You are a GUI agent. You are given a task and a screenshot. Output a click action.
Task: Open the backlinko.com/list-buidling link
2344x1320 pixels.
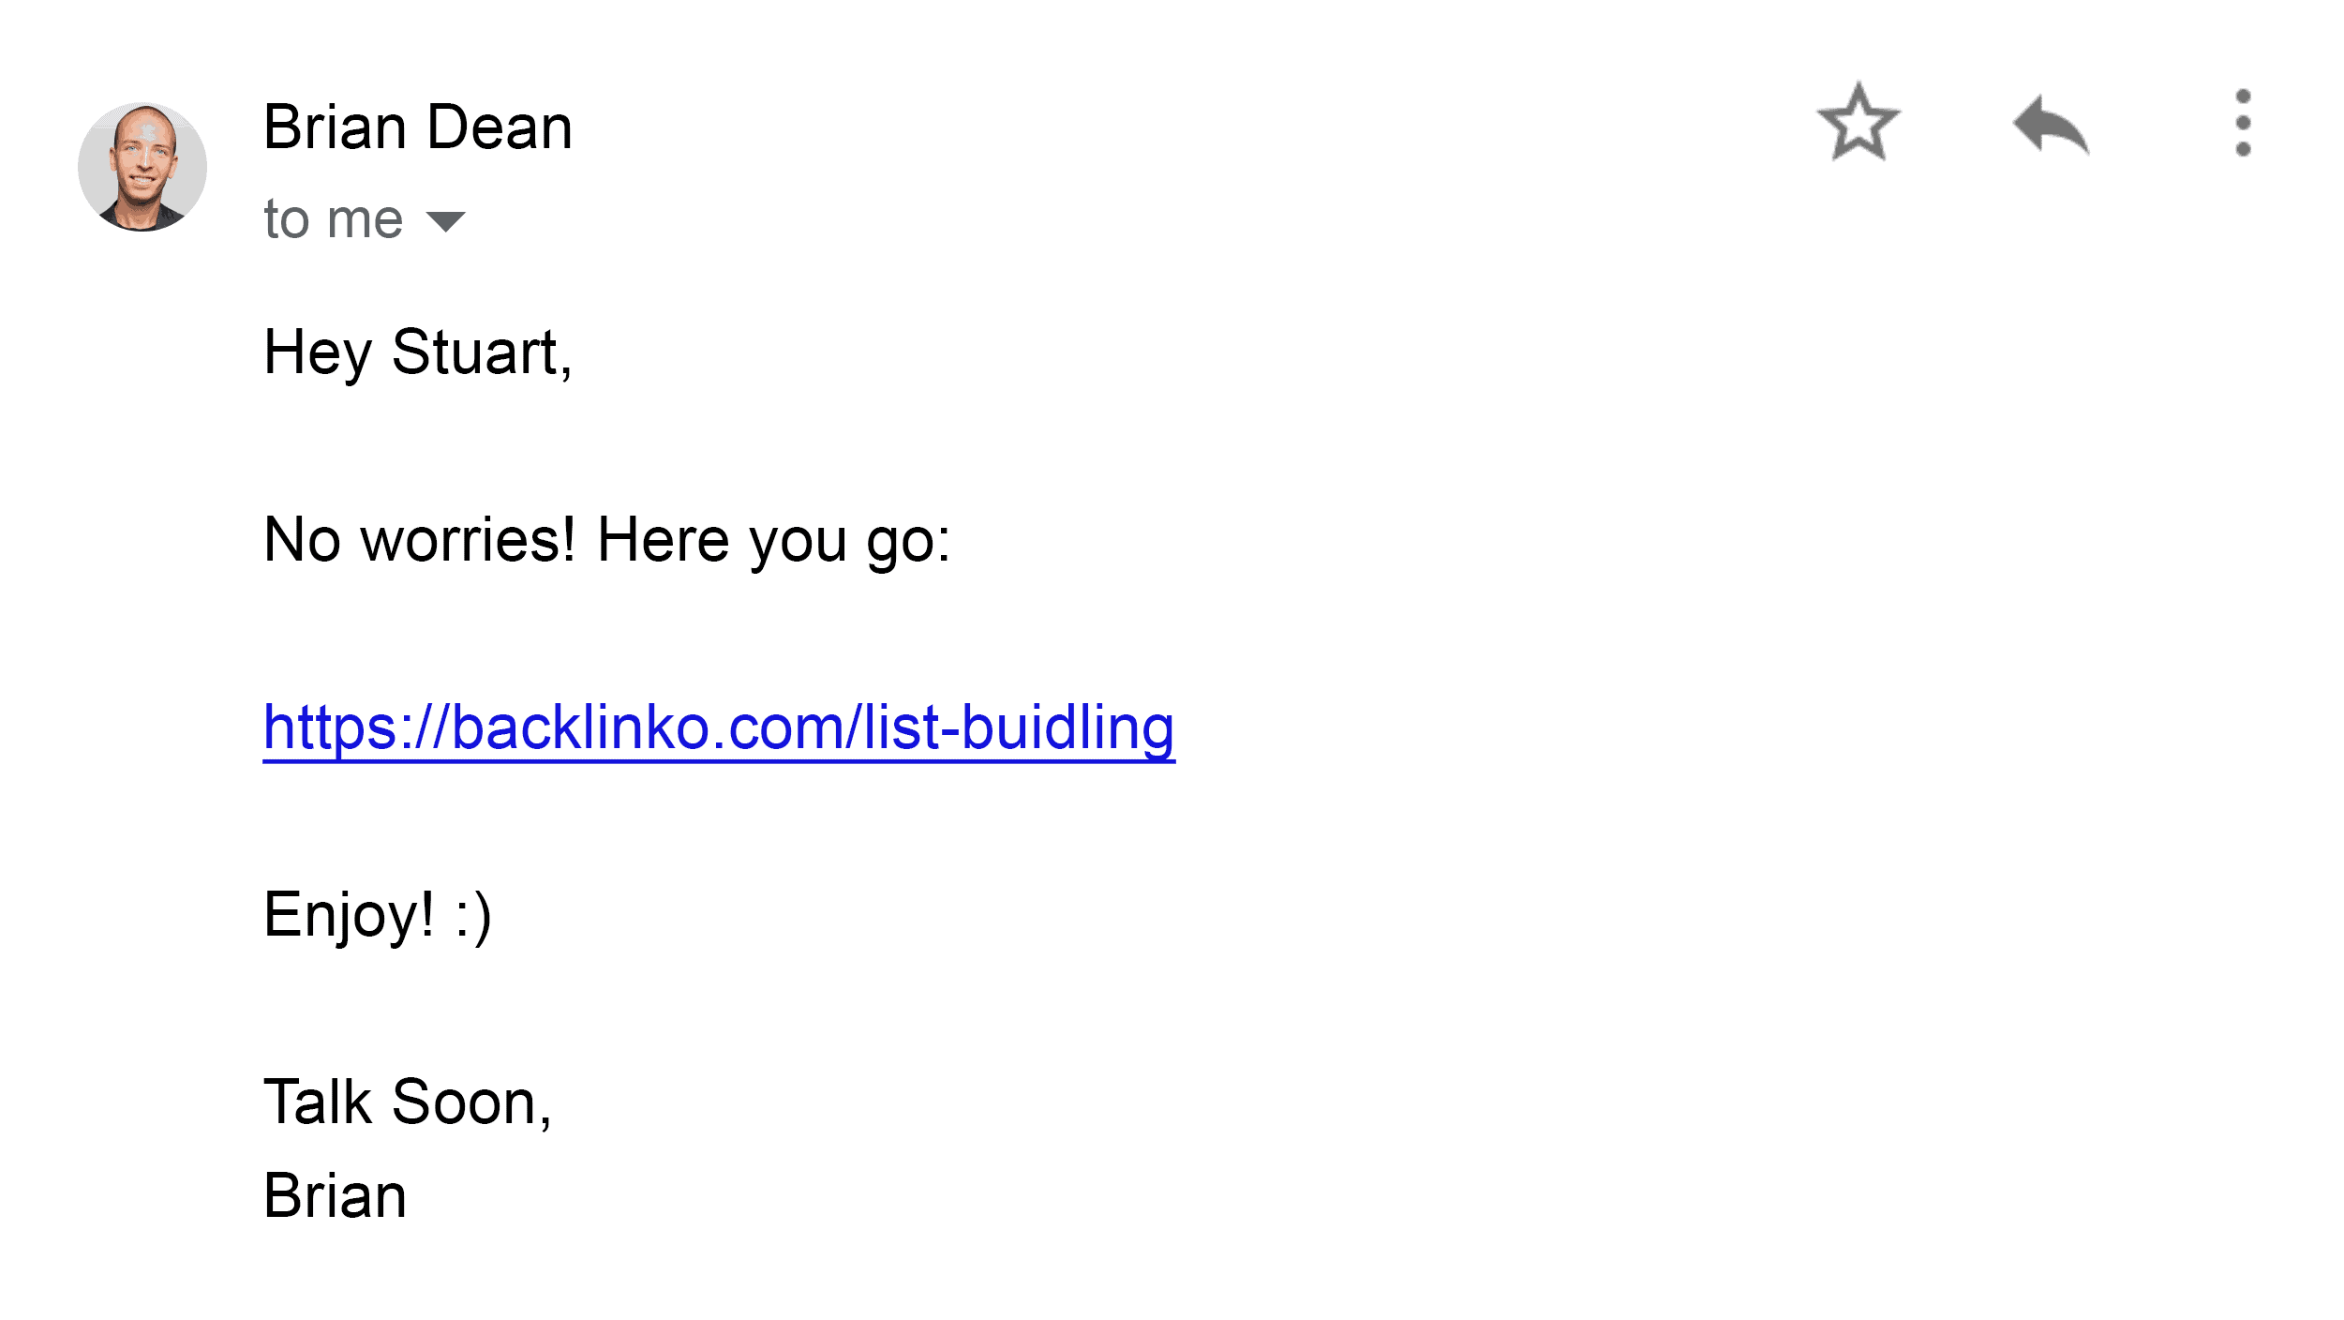click(x=719, y=728)
